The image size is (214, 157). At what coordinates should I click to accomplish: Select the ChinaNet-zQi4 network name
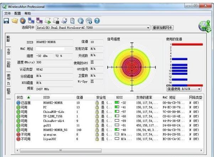(x=53, y=121)
